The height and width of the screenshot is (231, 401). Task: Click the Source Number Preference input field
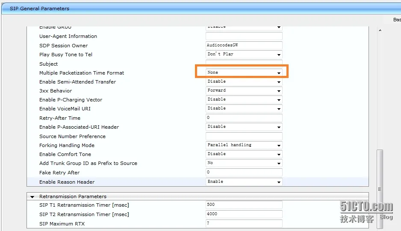coord(244,136)
